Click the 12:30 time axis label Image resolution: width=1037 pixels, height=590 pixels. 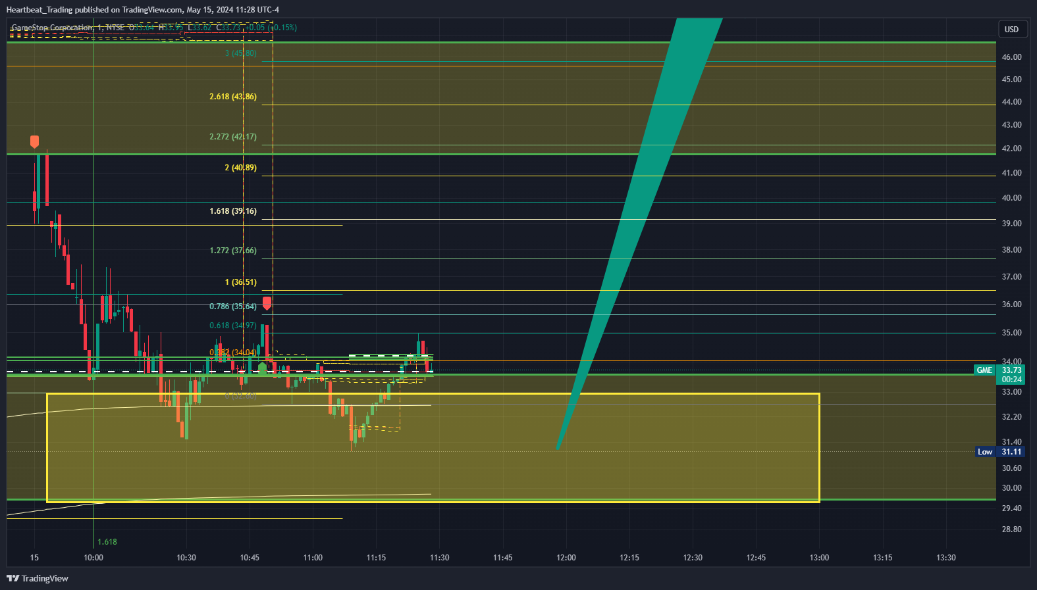(x=693, y=558)
